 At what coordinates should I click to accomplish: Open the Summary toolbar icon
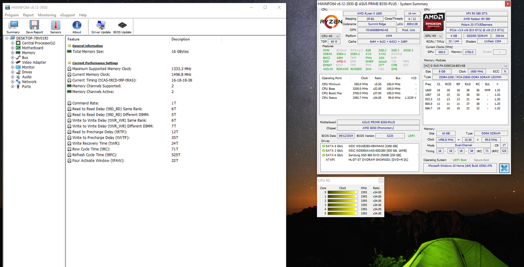pyautogui.click(x=13, y=27)
